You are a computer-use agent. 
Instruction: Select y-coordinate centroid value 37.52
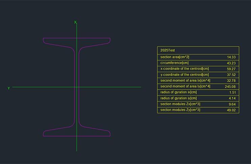tap(231, 75)
